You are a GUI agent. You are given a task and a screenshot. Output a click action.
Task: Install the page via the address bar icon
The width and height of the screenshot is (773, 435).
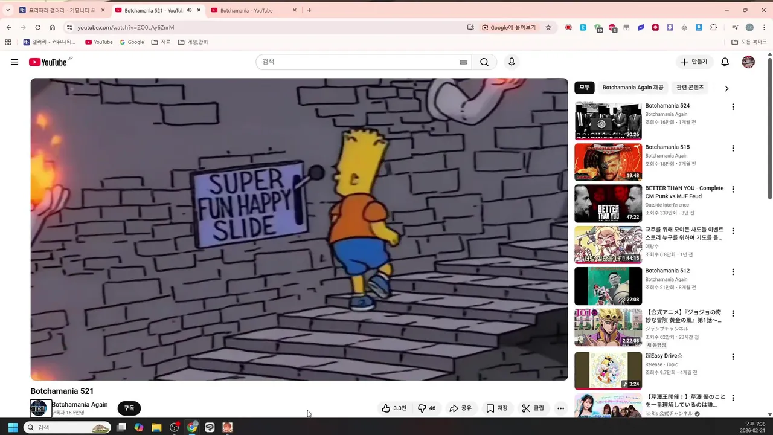pyautogui.click(x=470, y=27)
